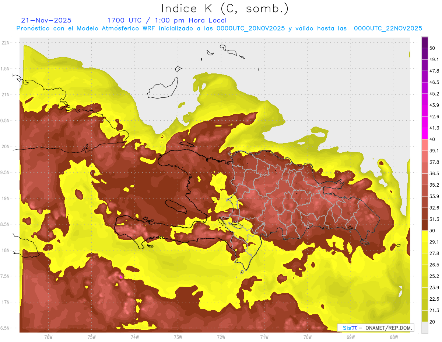Viewport: 442px width, 342px height.
Task: Click the '41.3' color scale value
Action: click(x=434, y=128)
